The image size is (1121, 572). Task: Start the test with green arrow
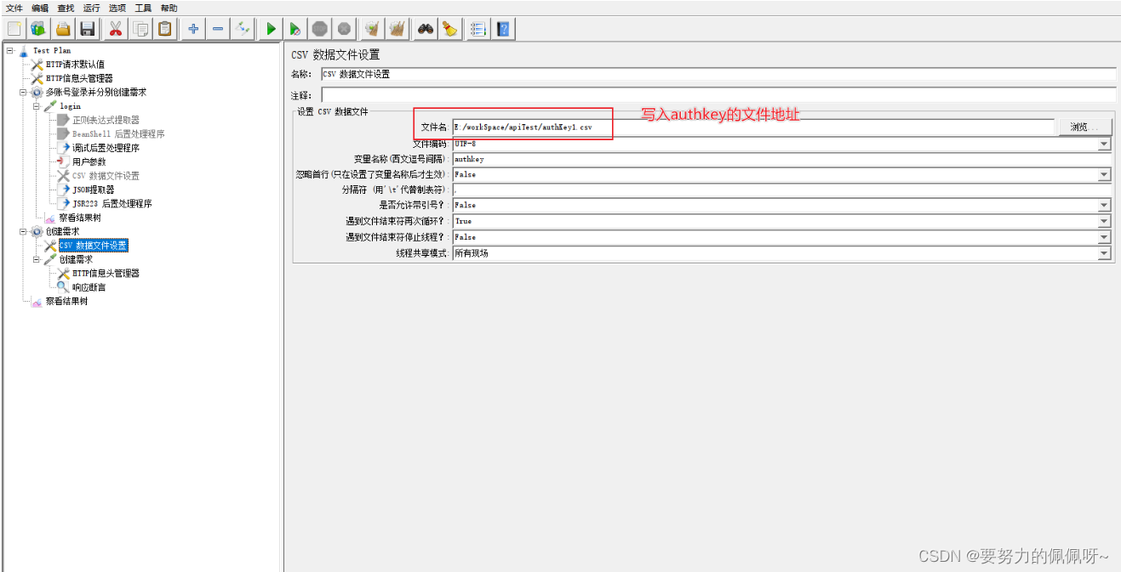pyautogui.click(x=271, y=29)
